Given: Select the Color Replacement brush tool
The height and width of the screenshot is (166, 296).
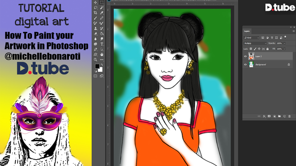Looking at the screenshot, I should pos(96,23).
